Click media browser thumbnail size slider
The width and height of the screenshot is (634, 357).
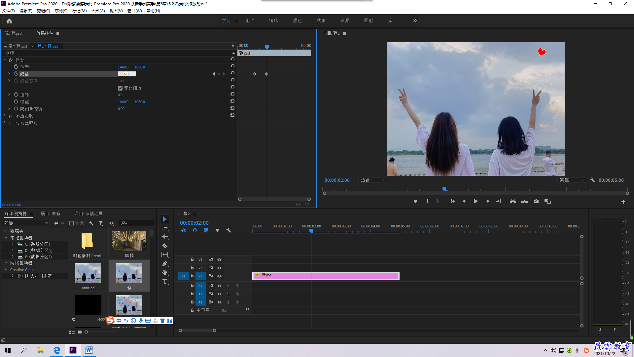(86, 332)
